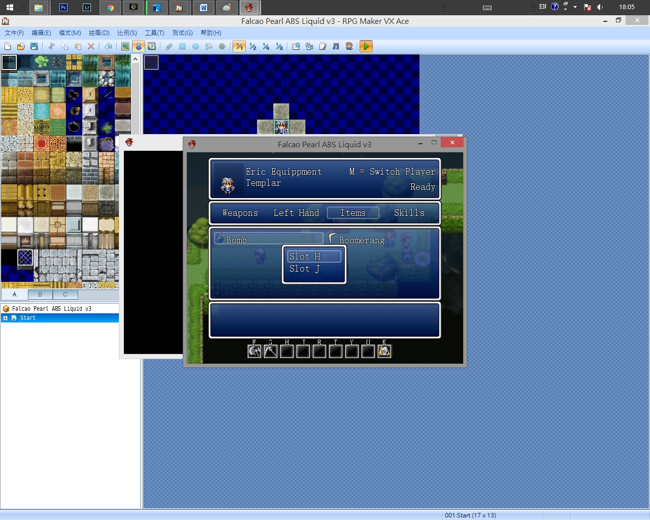Set map zoom to 1/8 scale
Viewport: 650px width, 520px height.
point(279,46)
